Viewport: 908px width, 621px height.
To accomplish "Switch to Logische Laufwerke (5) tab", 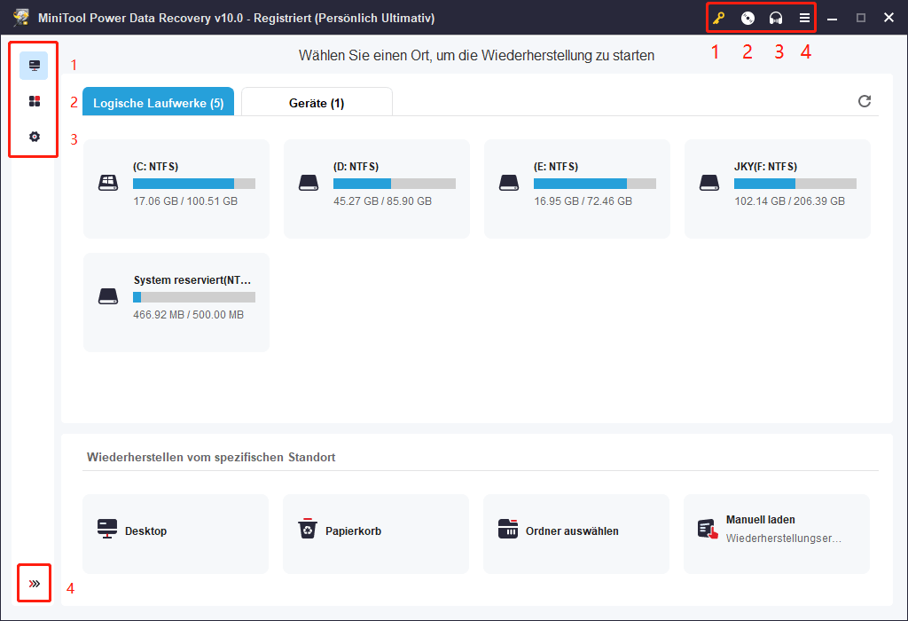I will click(158, 102).
